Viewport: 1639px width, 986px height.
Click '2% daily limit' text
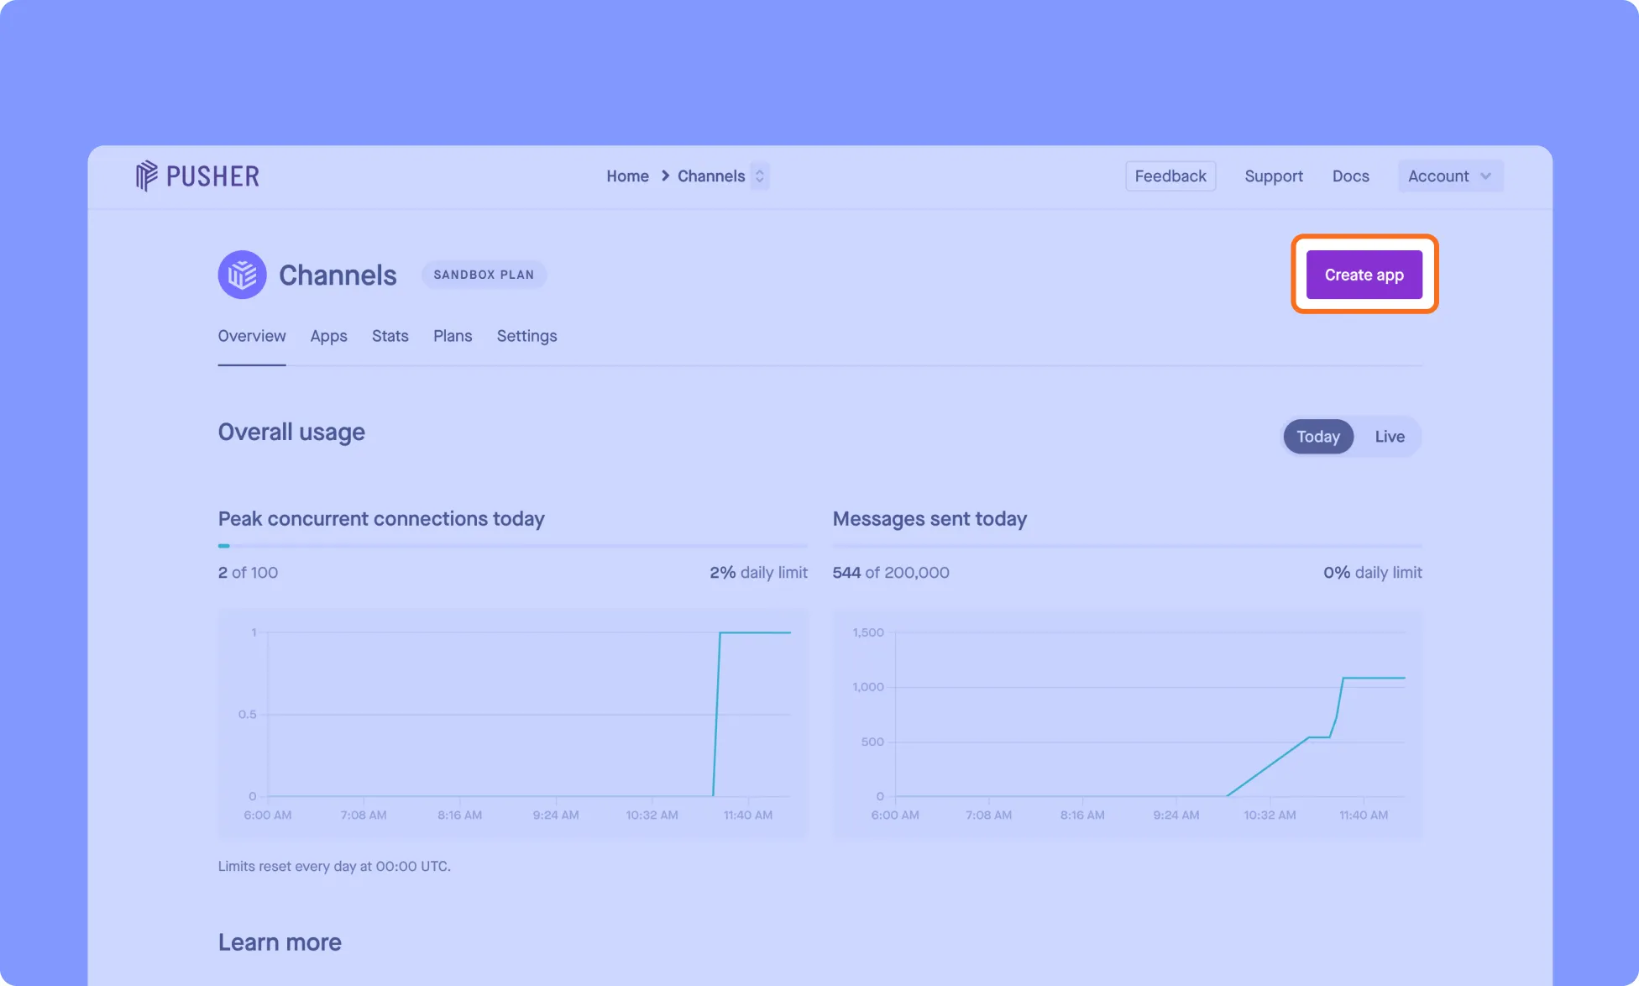(758, 573)
